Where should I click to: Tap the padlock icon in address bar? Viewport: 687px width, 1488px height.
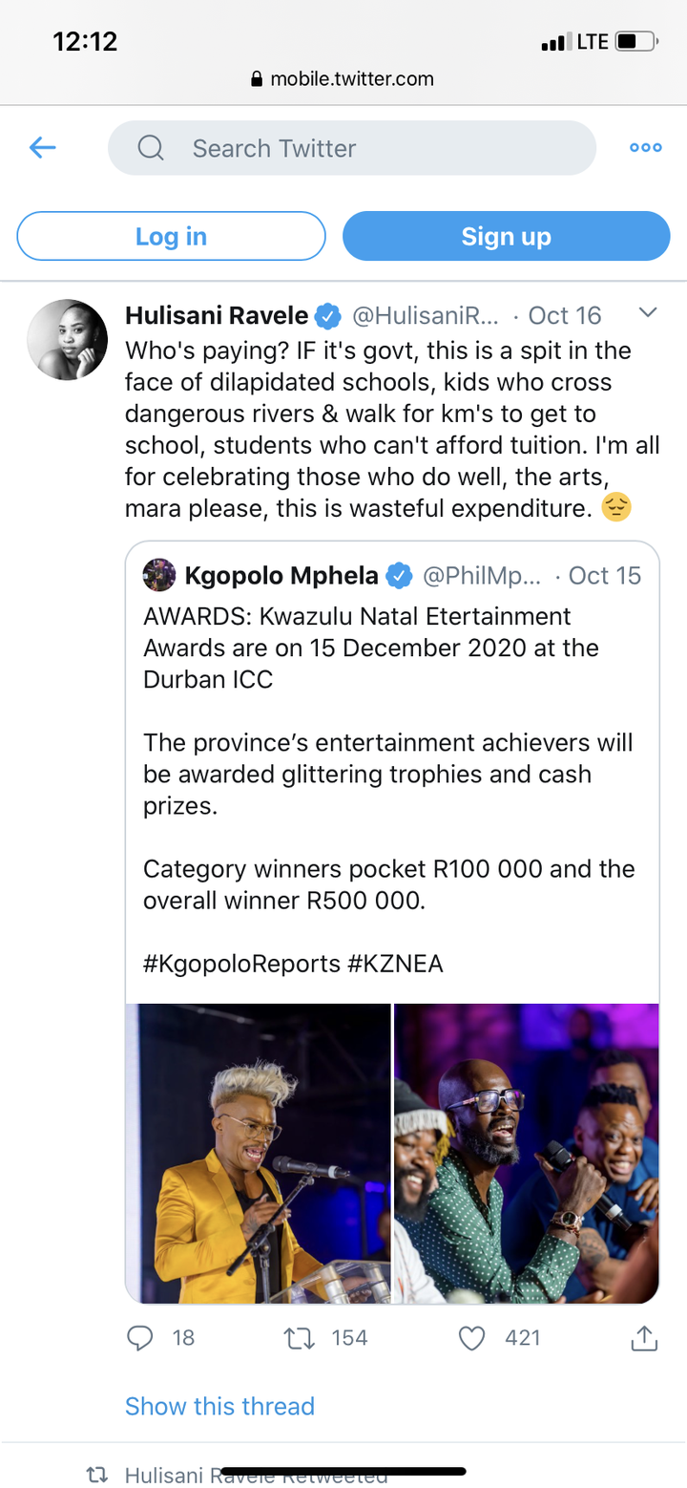257,79
